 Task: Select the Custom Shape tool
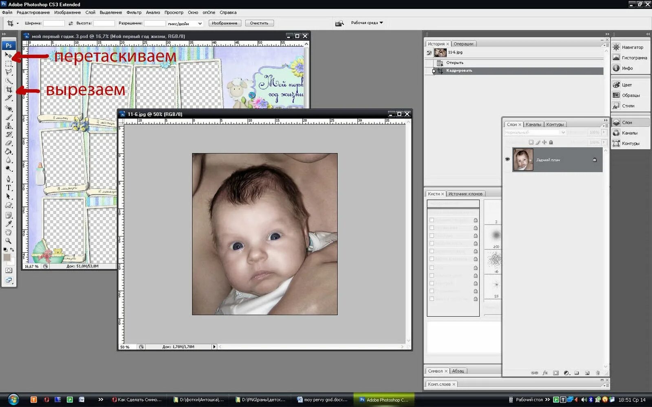click(x=8, y=205)
